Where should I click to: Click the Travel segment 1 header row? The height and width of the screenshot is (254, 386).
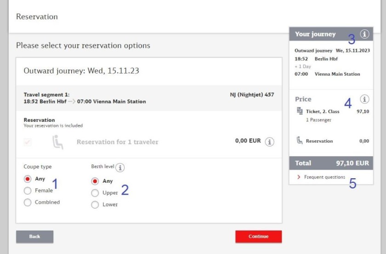[148, 98]
